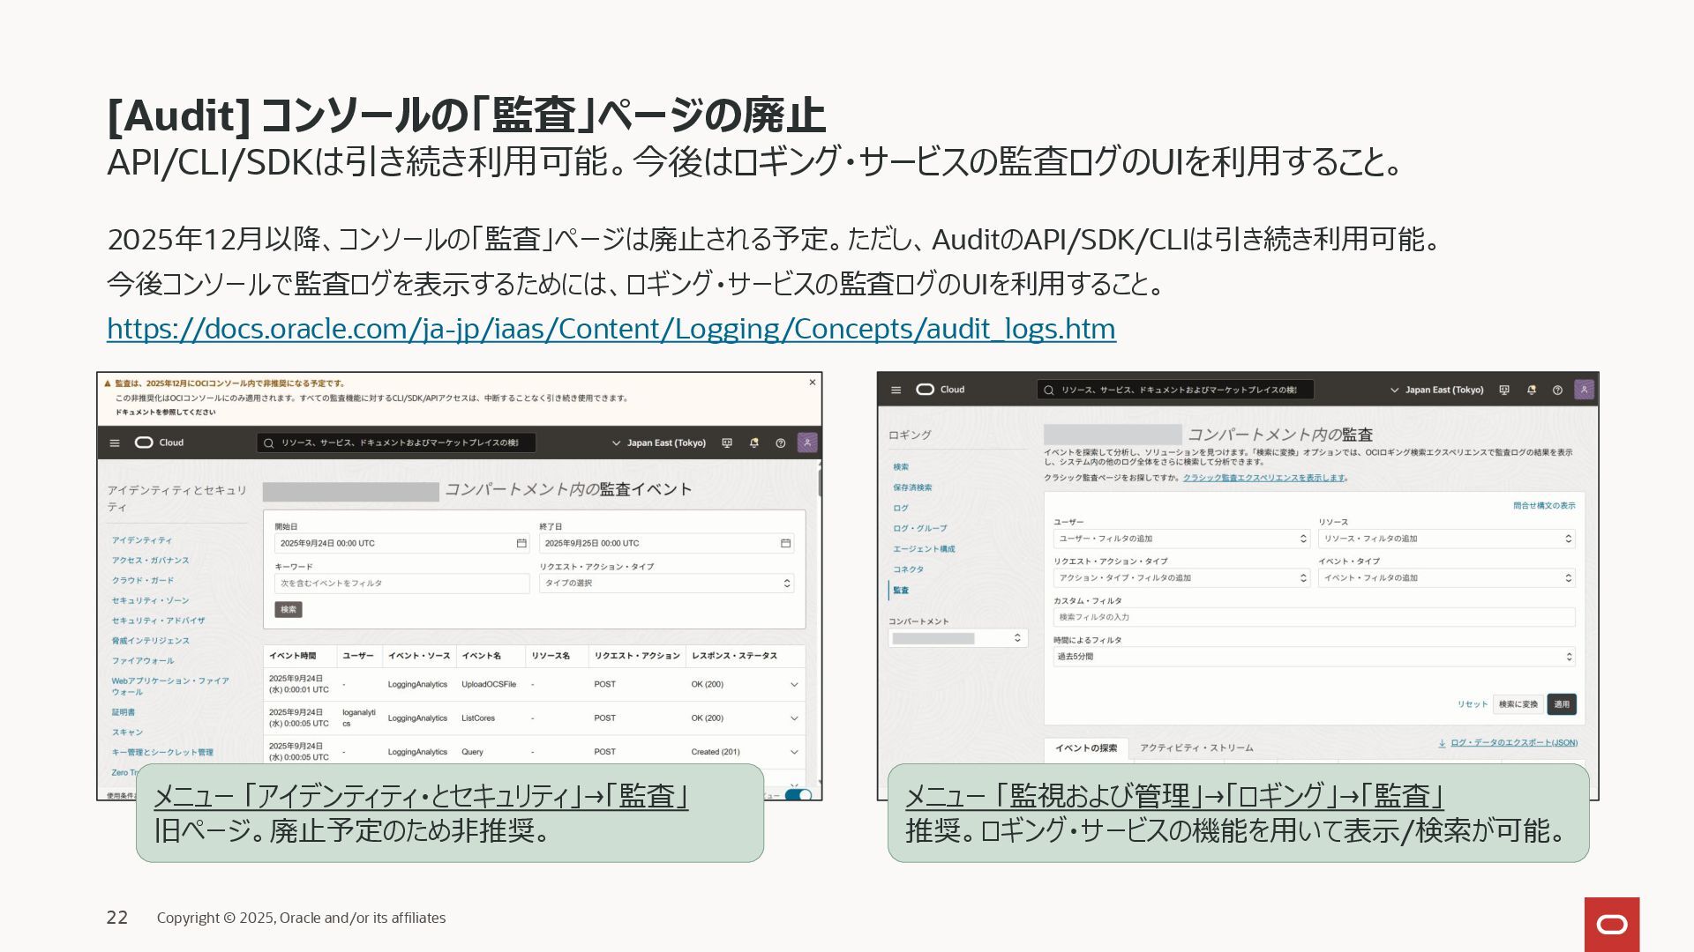The width and height of the screenshot is (1694, 952).
Task: Click notification bell in right console header
Action: (x=1532, y=390)
